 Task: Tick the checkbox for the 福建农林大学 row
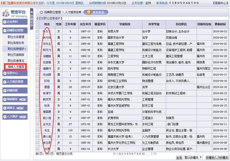coord(37,136)
